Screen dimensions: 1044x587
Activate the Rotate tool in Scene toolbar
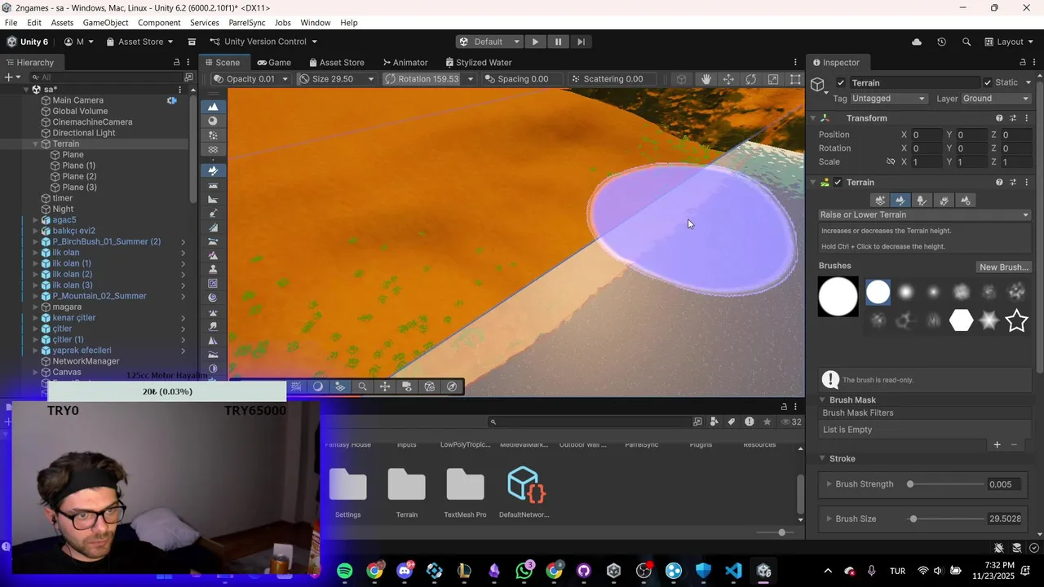click(x=750, y=79)
